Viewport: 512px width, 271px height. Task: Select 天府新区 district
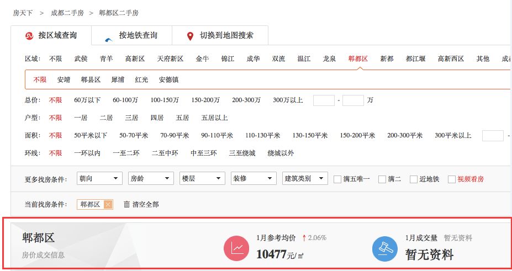(170, 59)
